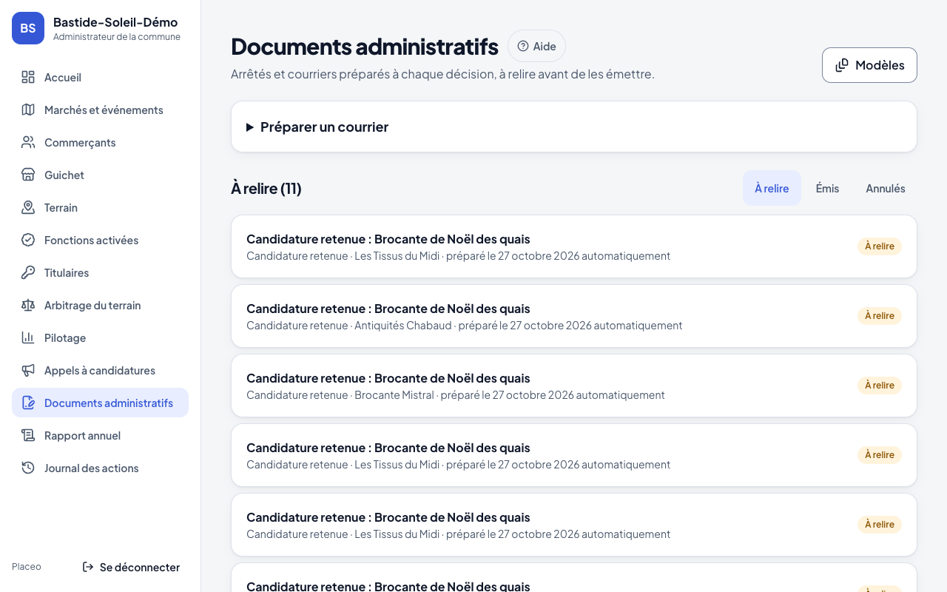Switch to the Annulés tab
Image resolution: width=947 pixels, height=592 pixels.
click(x=886, y=188)
